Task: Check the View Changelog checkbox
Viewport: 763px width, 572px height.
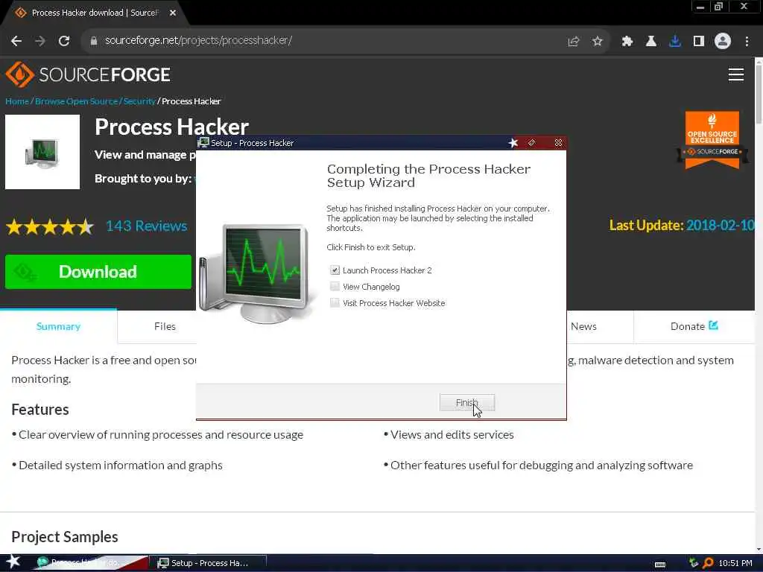Action: (x=335, y=287)
